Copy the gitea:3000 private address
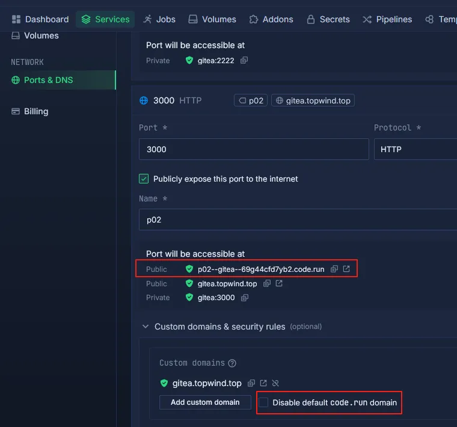 (x=245, y=298)
